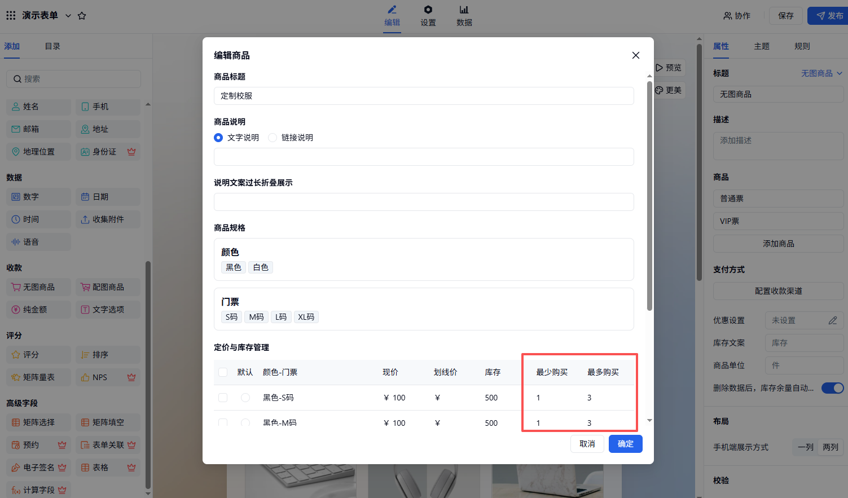Click the 设置 gear icon in top bar
Screen dimensions: 848x498
[428, 10]
